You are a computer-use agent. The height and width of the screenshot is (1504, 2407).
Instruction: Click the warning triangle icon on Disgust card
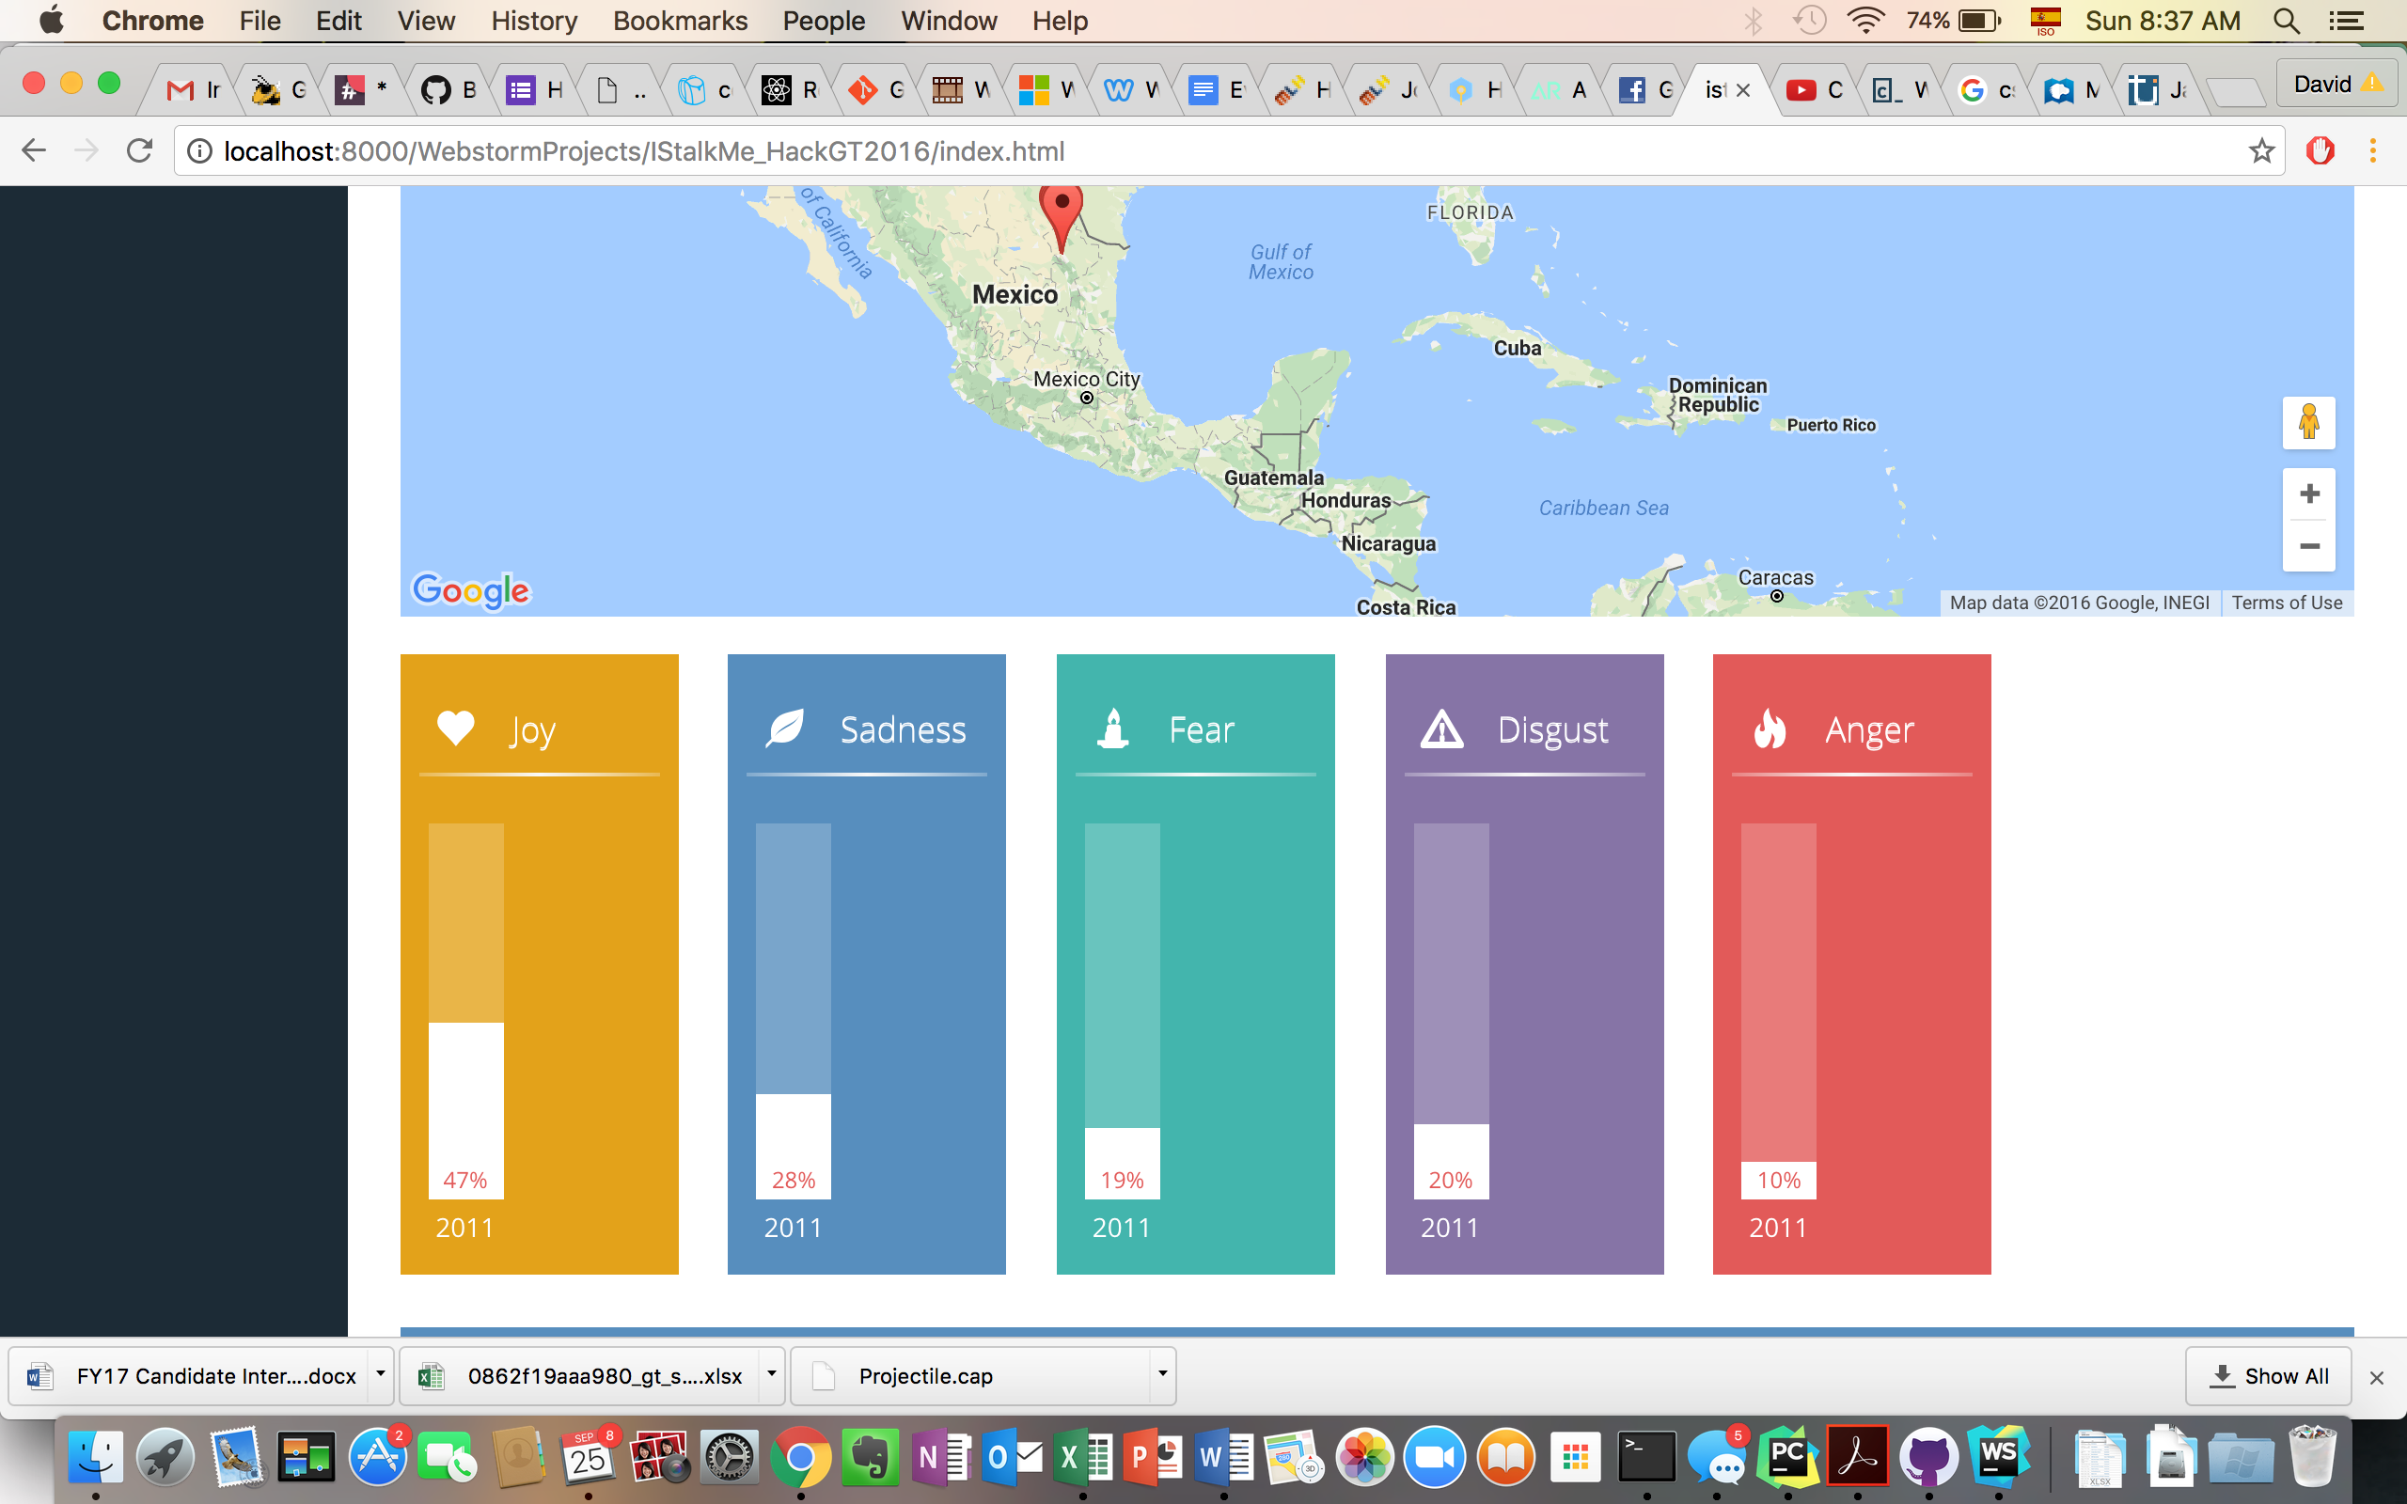click(1441, 729)
